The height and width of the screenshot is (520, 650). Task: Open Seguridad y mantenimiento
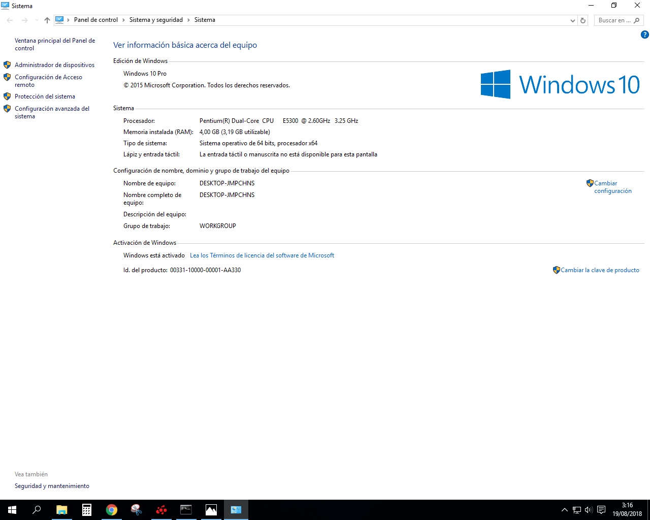[52, 486]
